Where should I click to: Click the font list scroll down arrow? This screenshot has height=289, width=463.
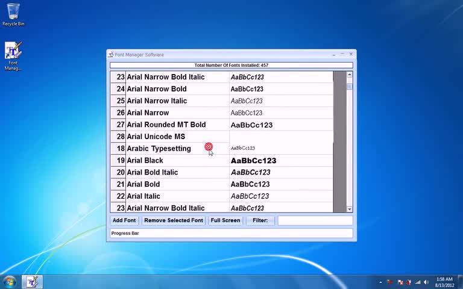pos(350,209)
